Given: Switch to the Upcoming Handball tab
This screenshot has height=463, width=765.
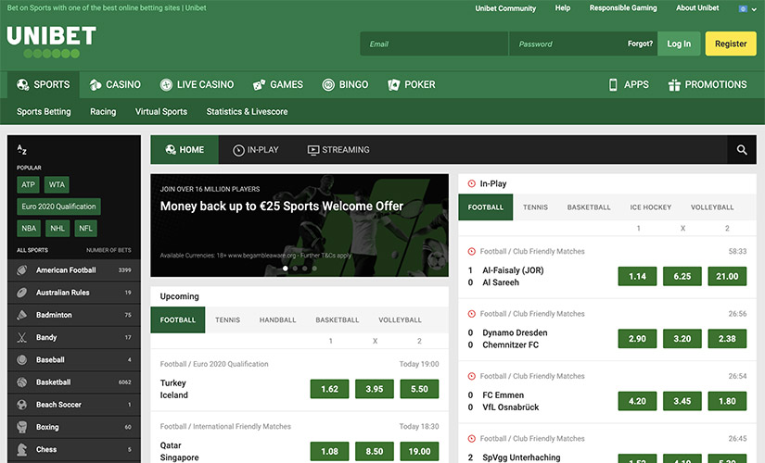Looking at the screenshot, I should [x=277, y=319].
